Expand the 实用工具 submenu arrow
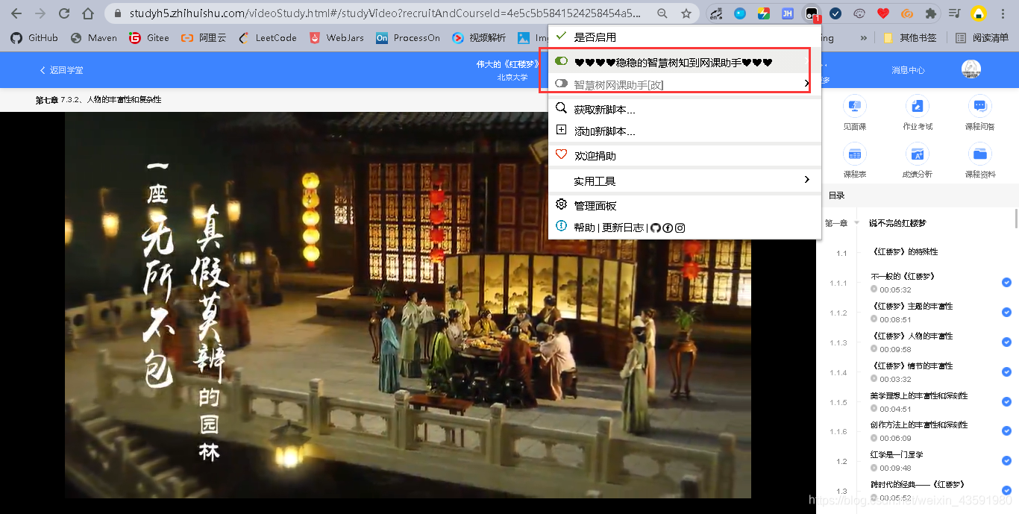This screenshot has width=1019, height=514. tap(807, 180)
